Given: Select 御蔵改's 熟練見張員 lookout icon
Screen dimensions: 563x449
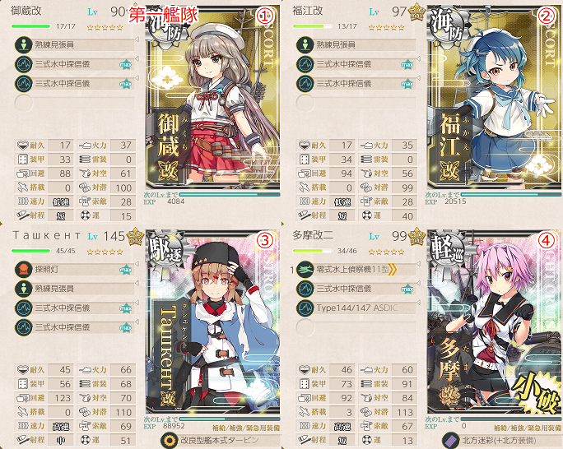Looking at the screenshot, I should (24, 45).
